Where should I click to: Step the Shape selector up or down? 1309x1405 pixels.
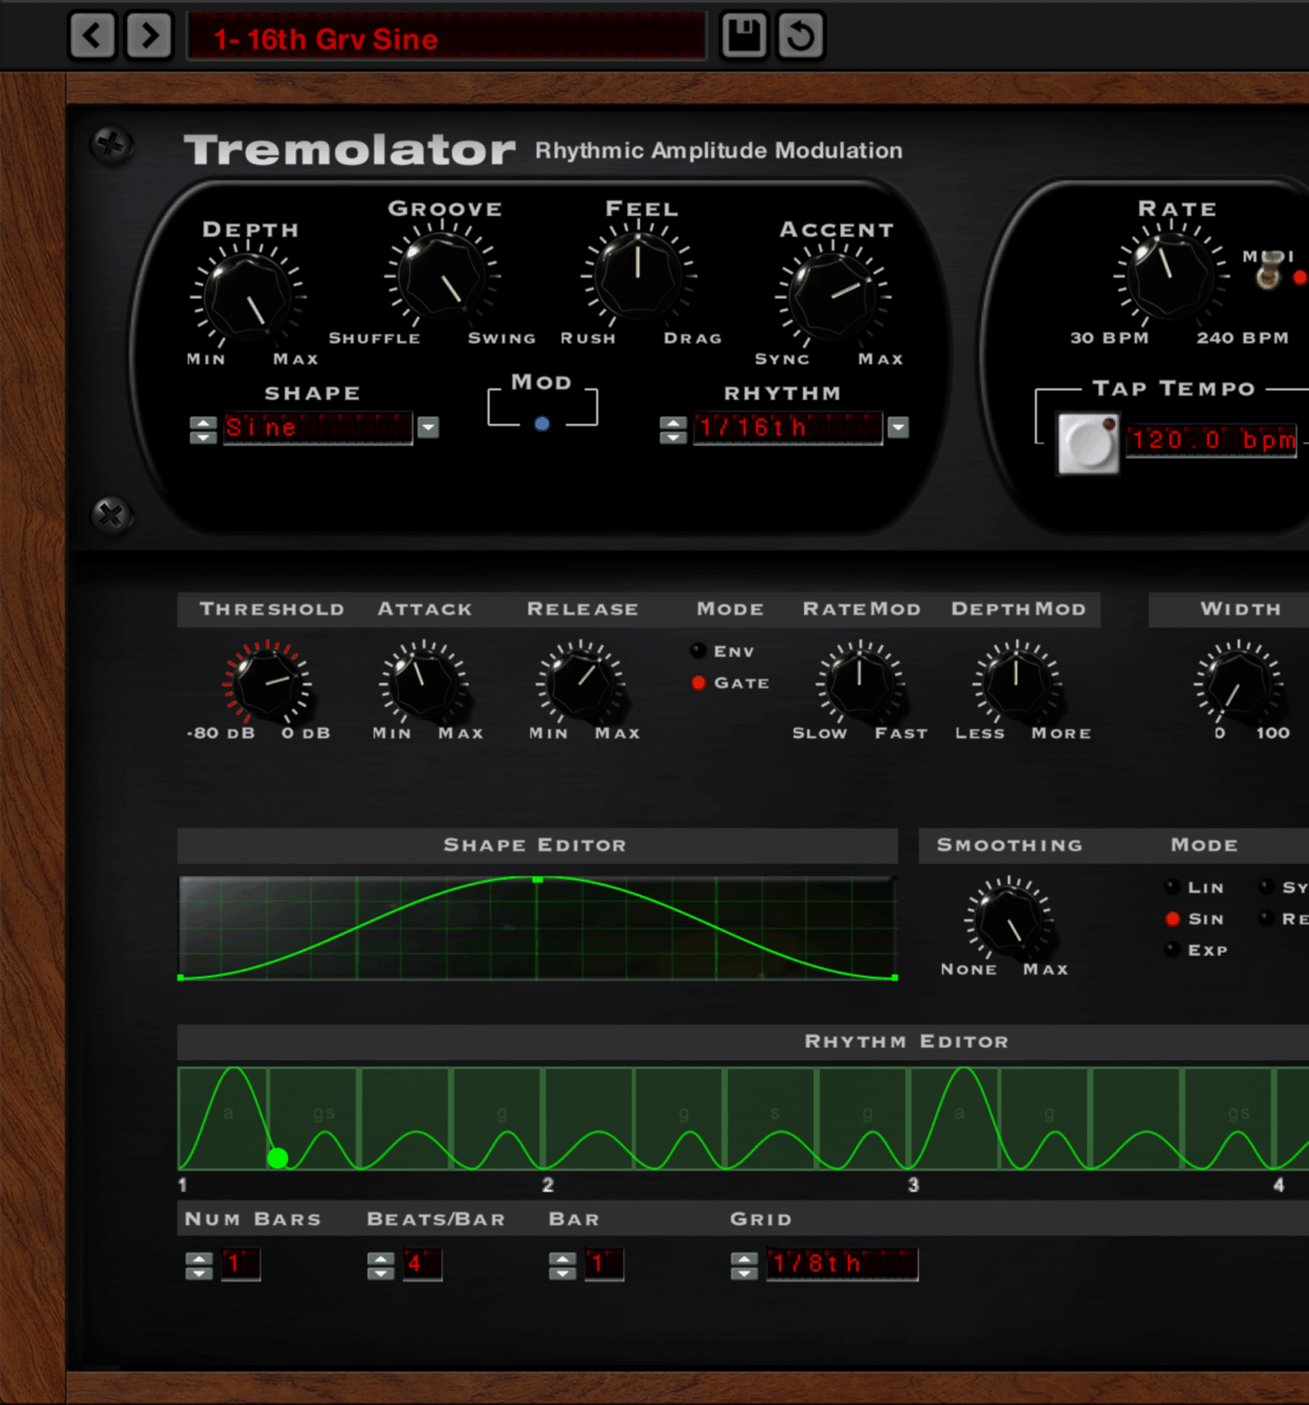tap(203, 429)
